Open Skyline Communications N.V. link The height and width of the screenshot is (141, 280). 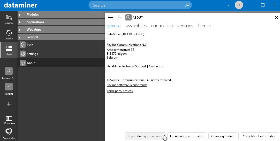(127, 45)
